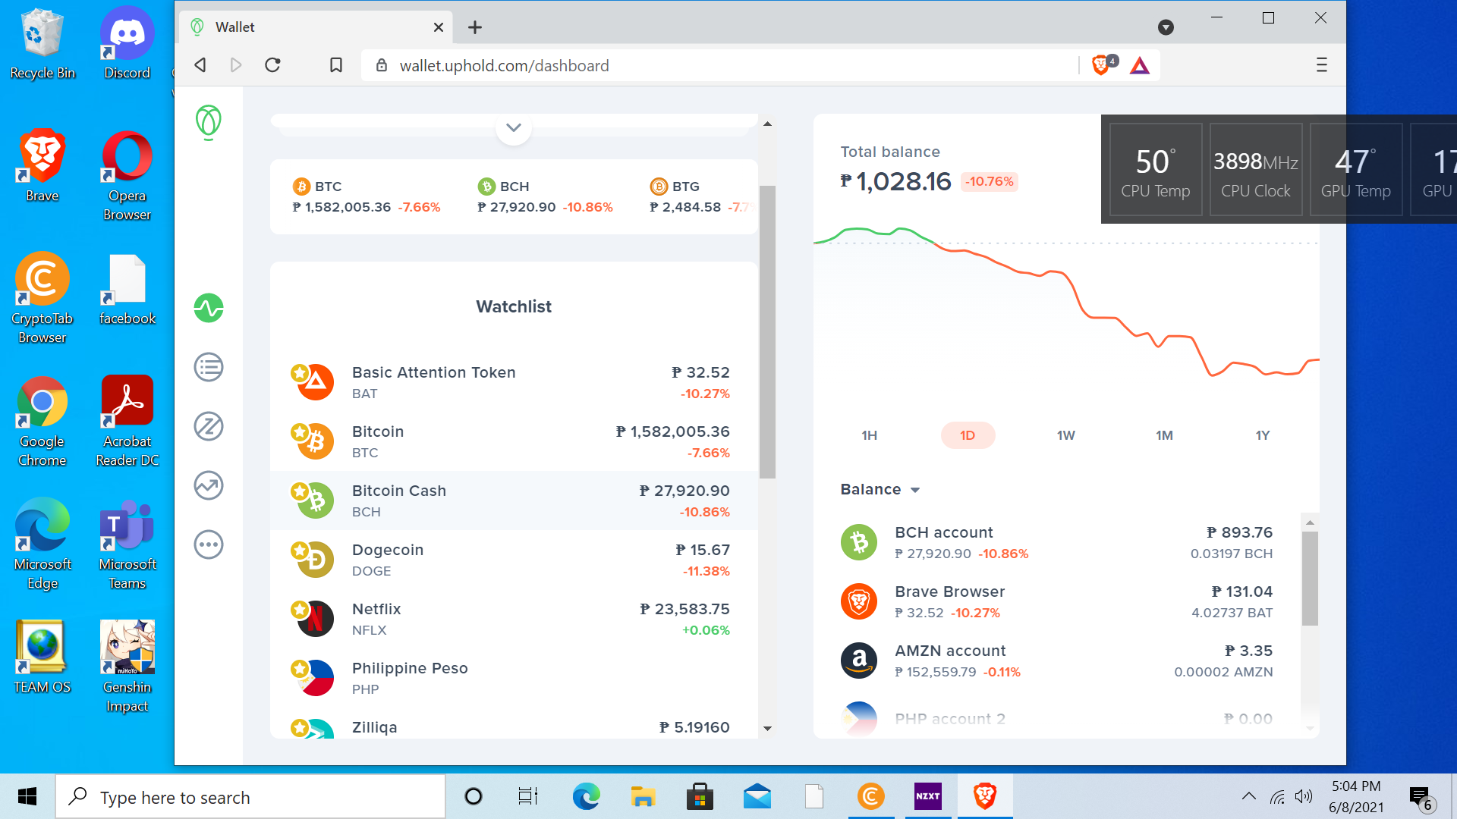This screenshot has height=819, width=1457.
Task: Click the Windows search box
Action: click(x=250, y=797)
